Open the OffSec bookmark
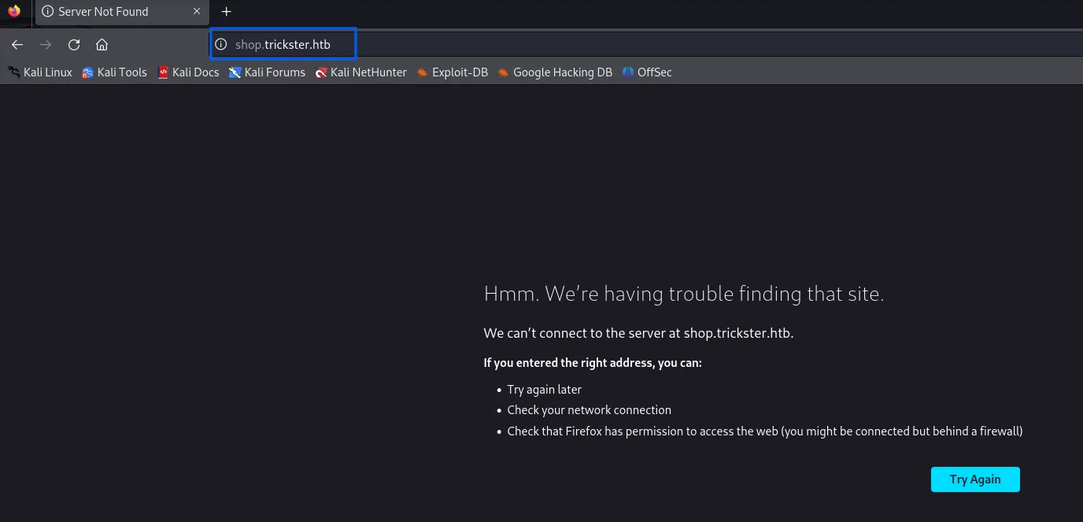 (x=647, y=72)
